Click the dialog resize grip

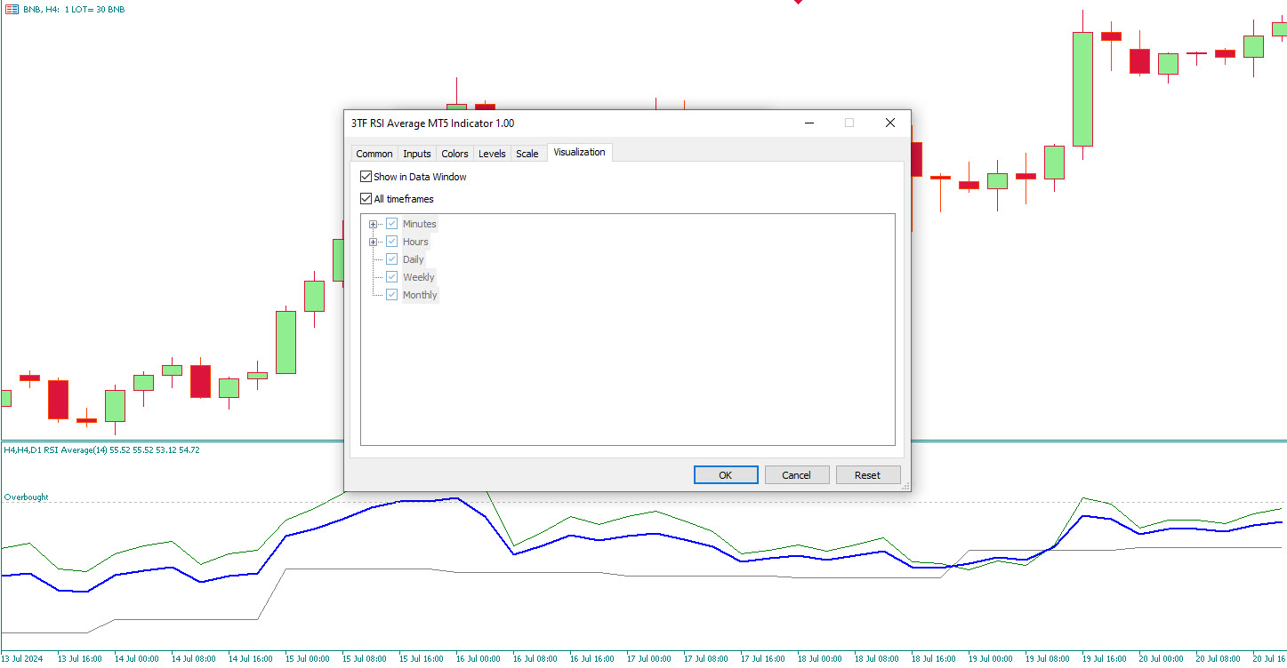[905, 487]
